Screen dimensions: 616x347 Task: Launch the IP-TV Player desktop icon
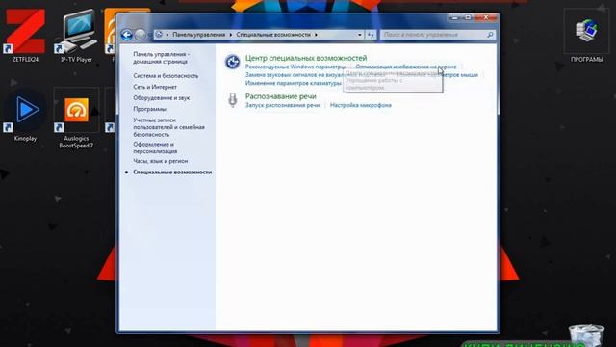(76, 35)
